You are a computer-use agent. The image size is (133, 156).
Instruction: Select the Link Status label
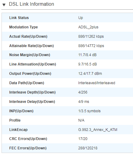[19, 18]
